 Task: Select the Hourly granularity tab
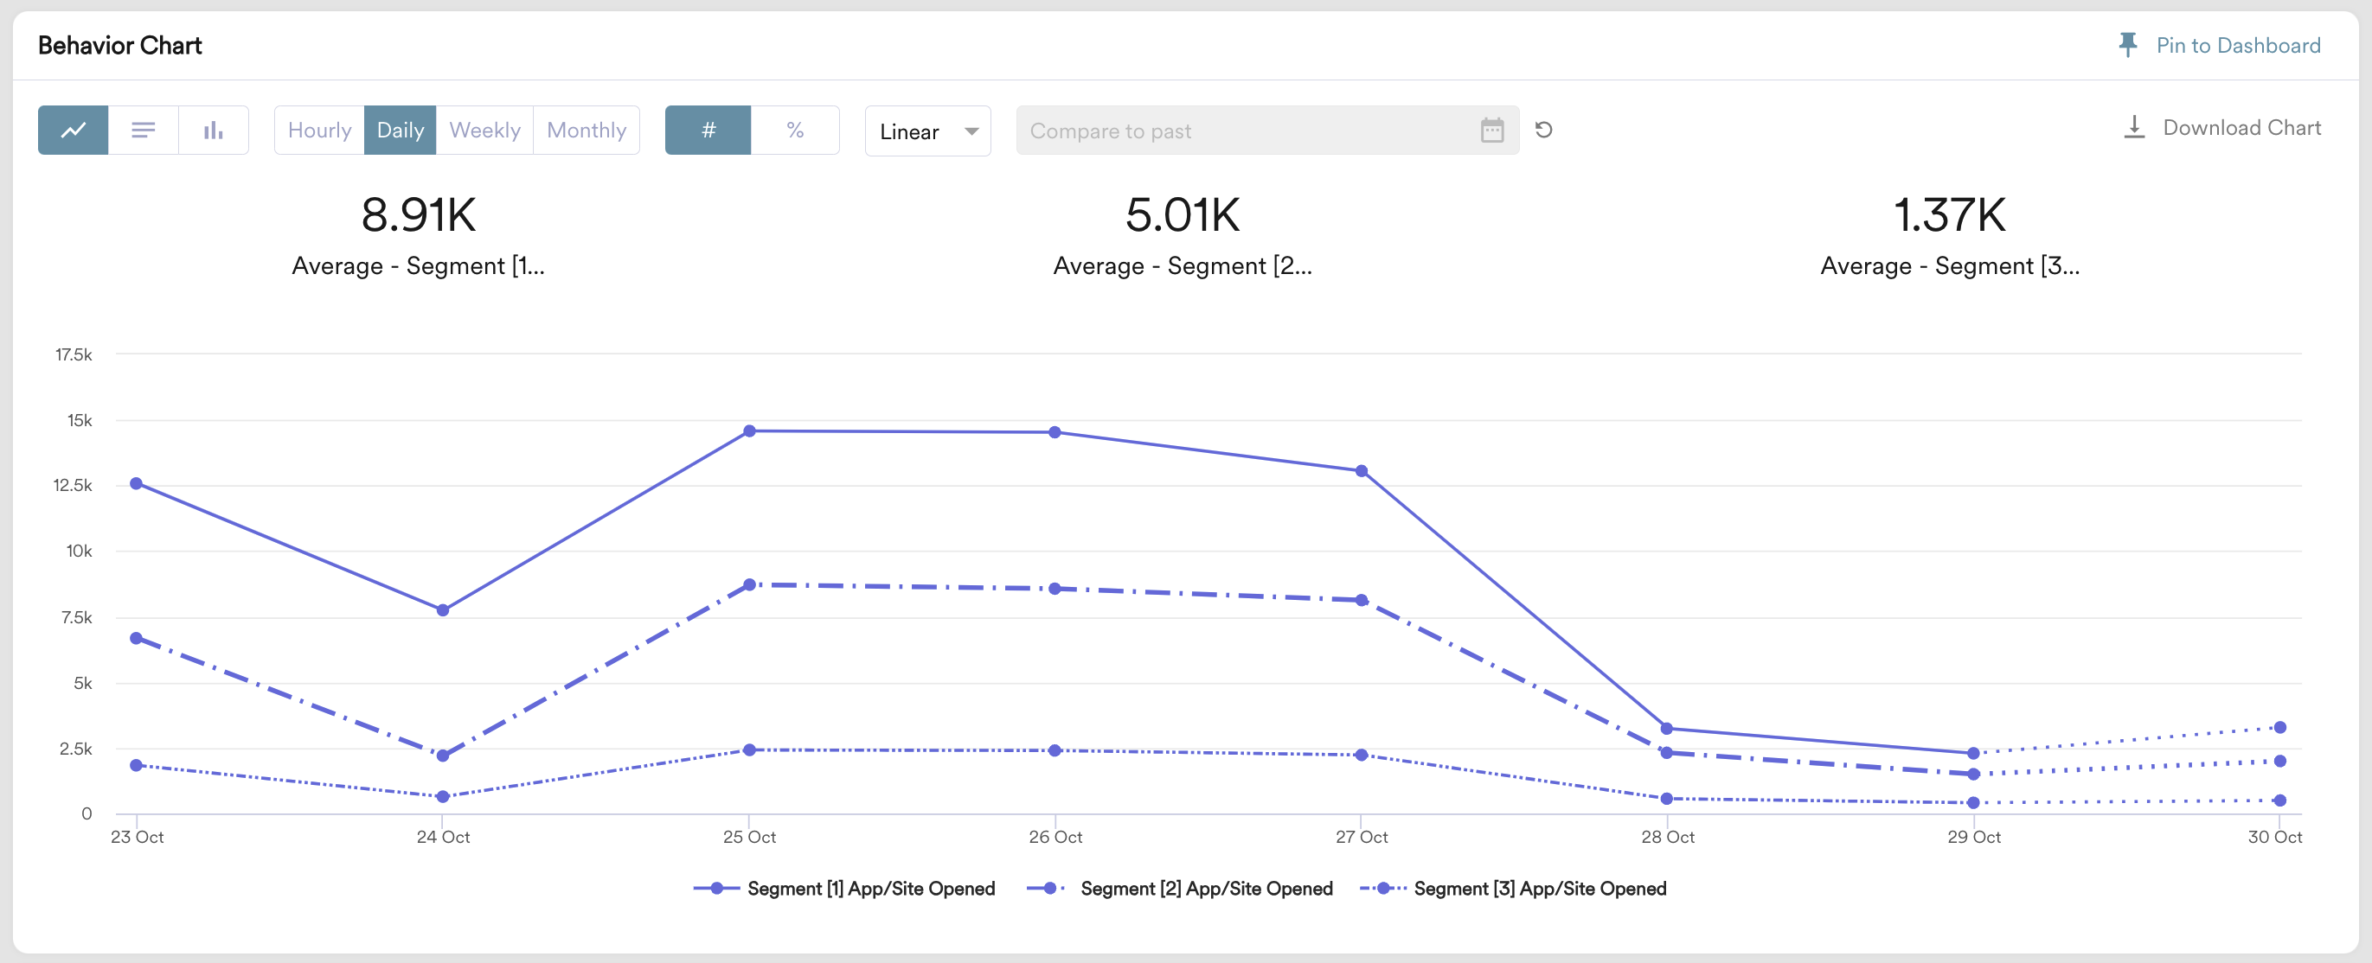tap(318, 131)
